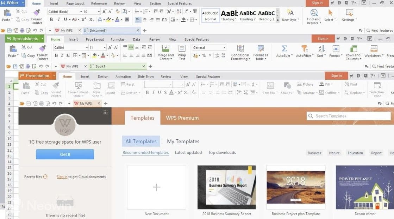Image resolution: width=394 pixels, height=219 pixels.
Task: Click the Rows and Columns icon
Action: pos(353,49)
